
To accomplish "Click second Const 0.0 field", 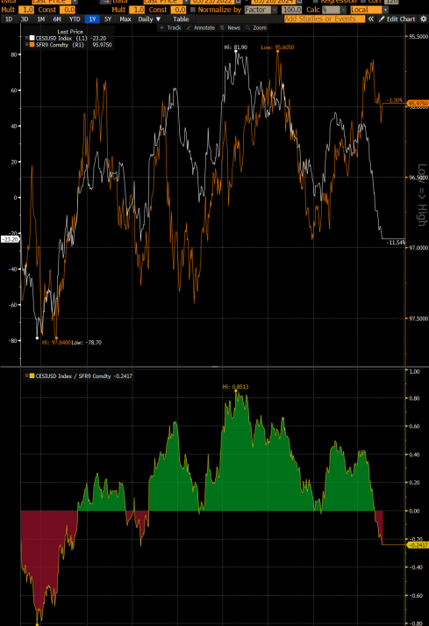I will tap(178, 10).
